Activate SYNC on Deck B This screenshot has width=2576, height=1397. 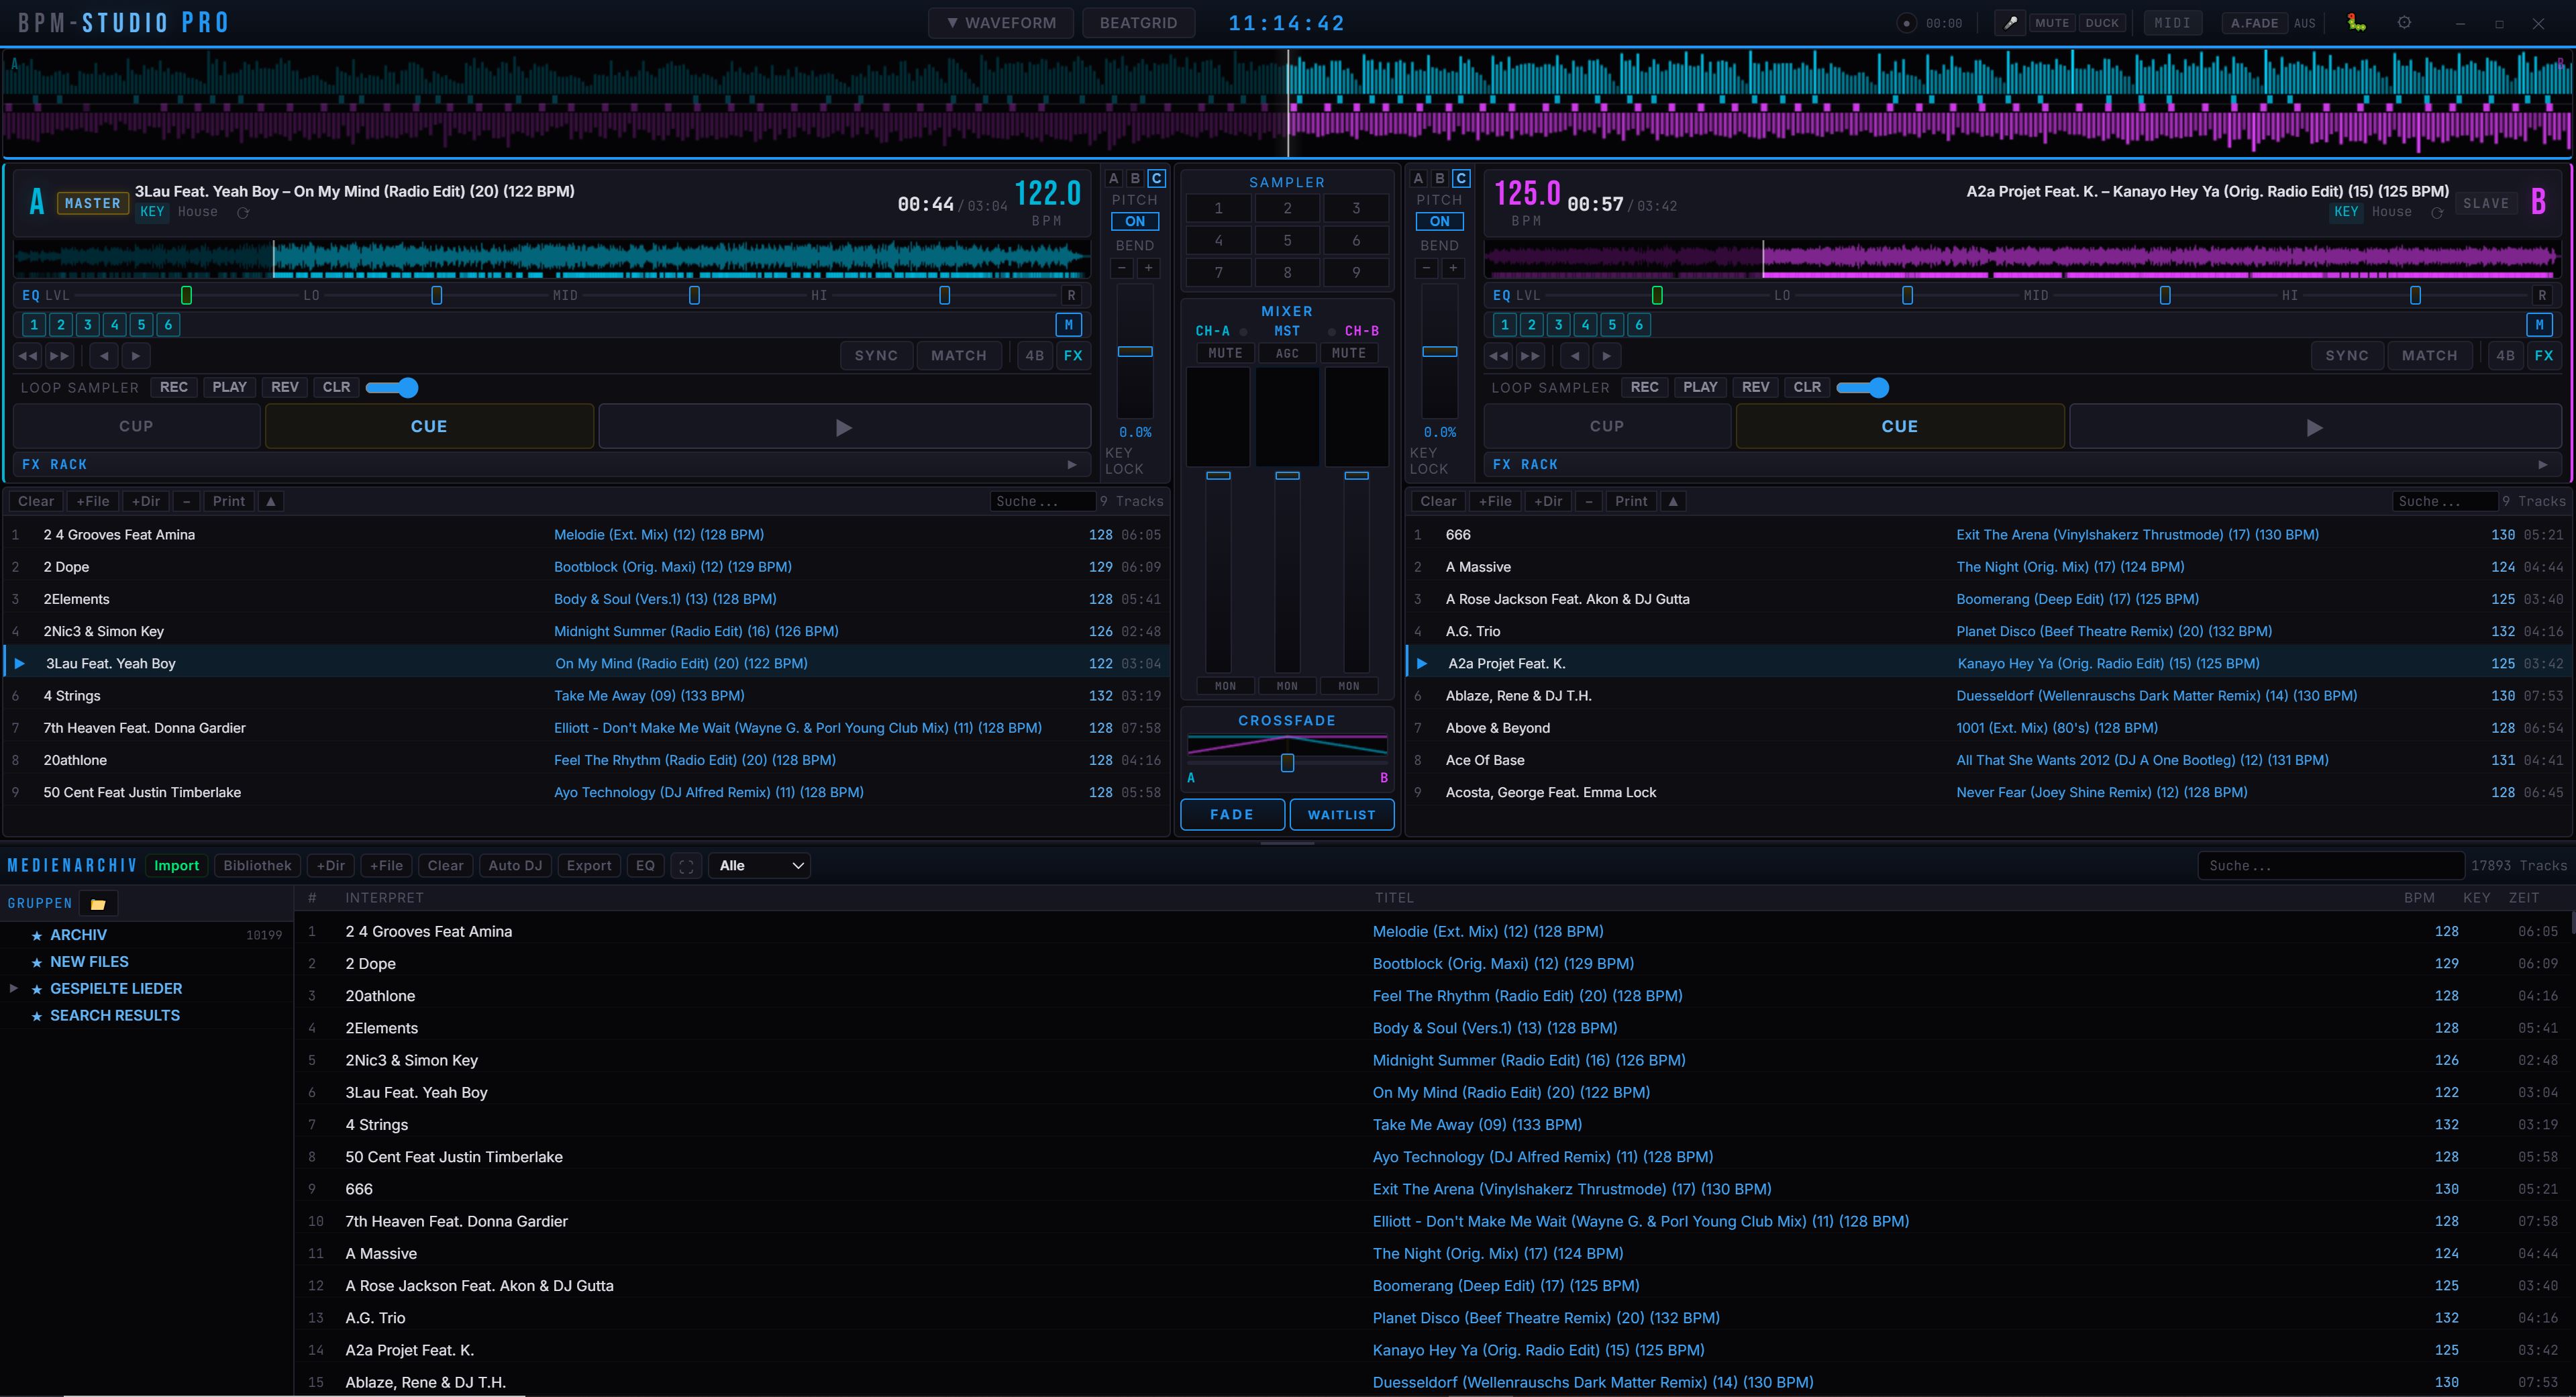2348,355
